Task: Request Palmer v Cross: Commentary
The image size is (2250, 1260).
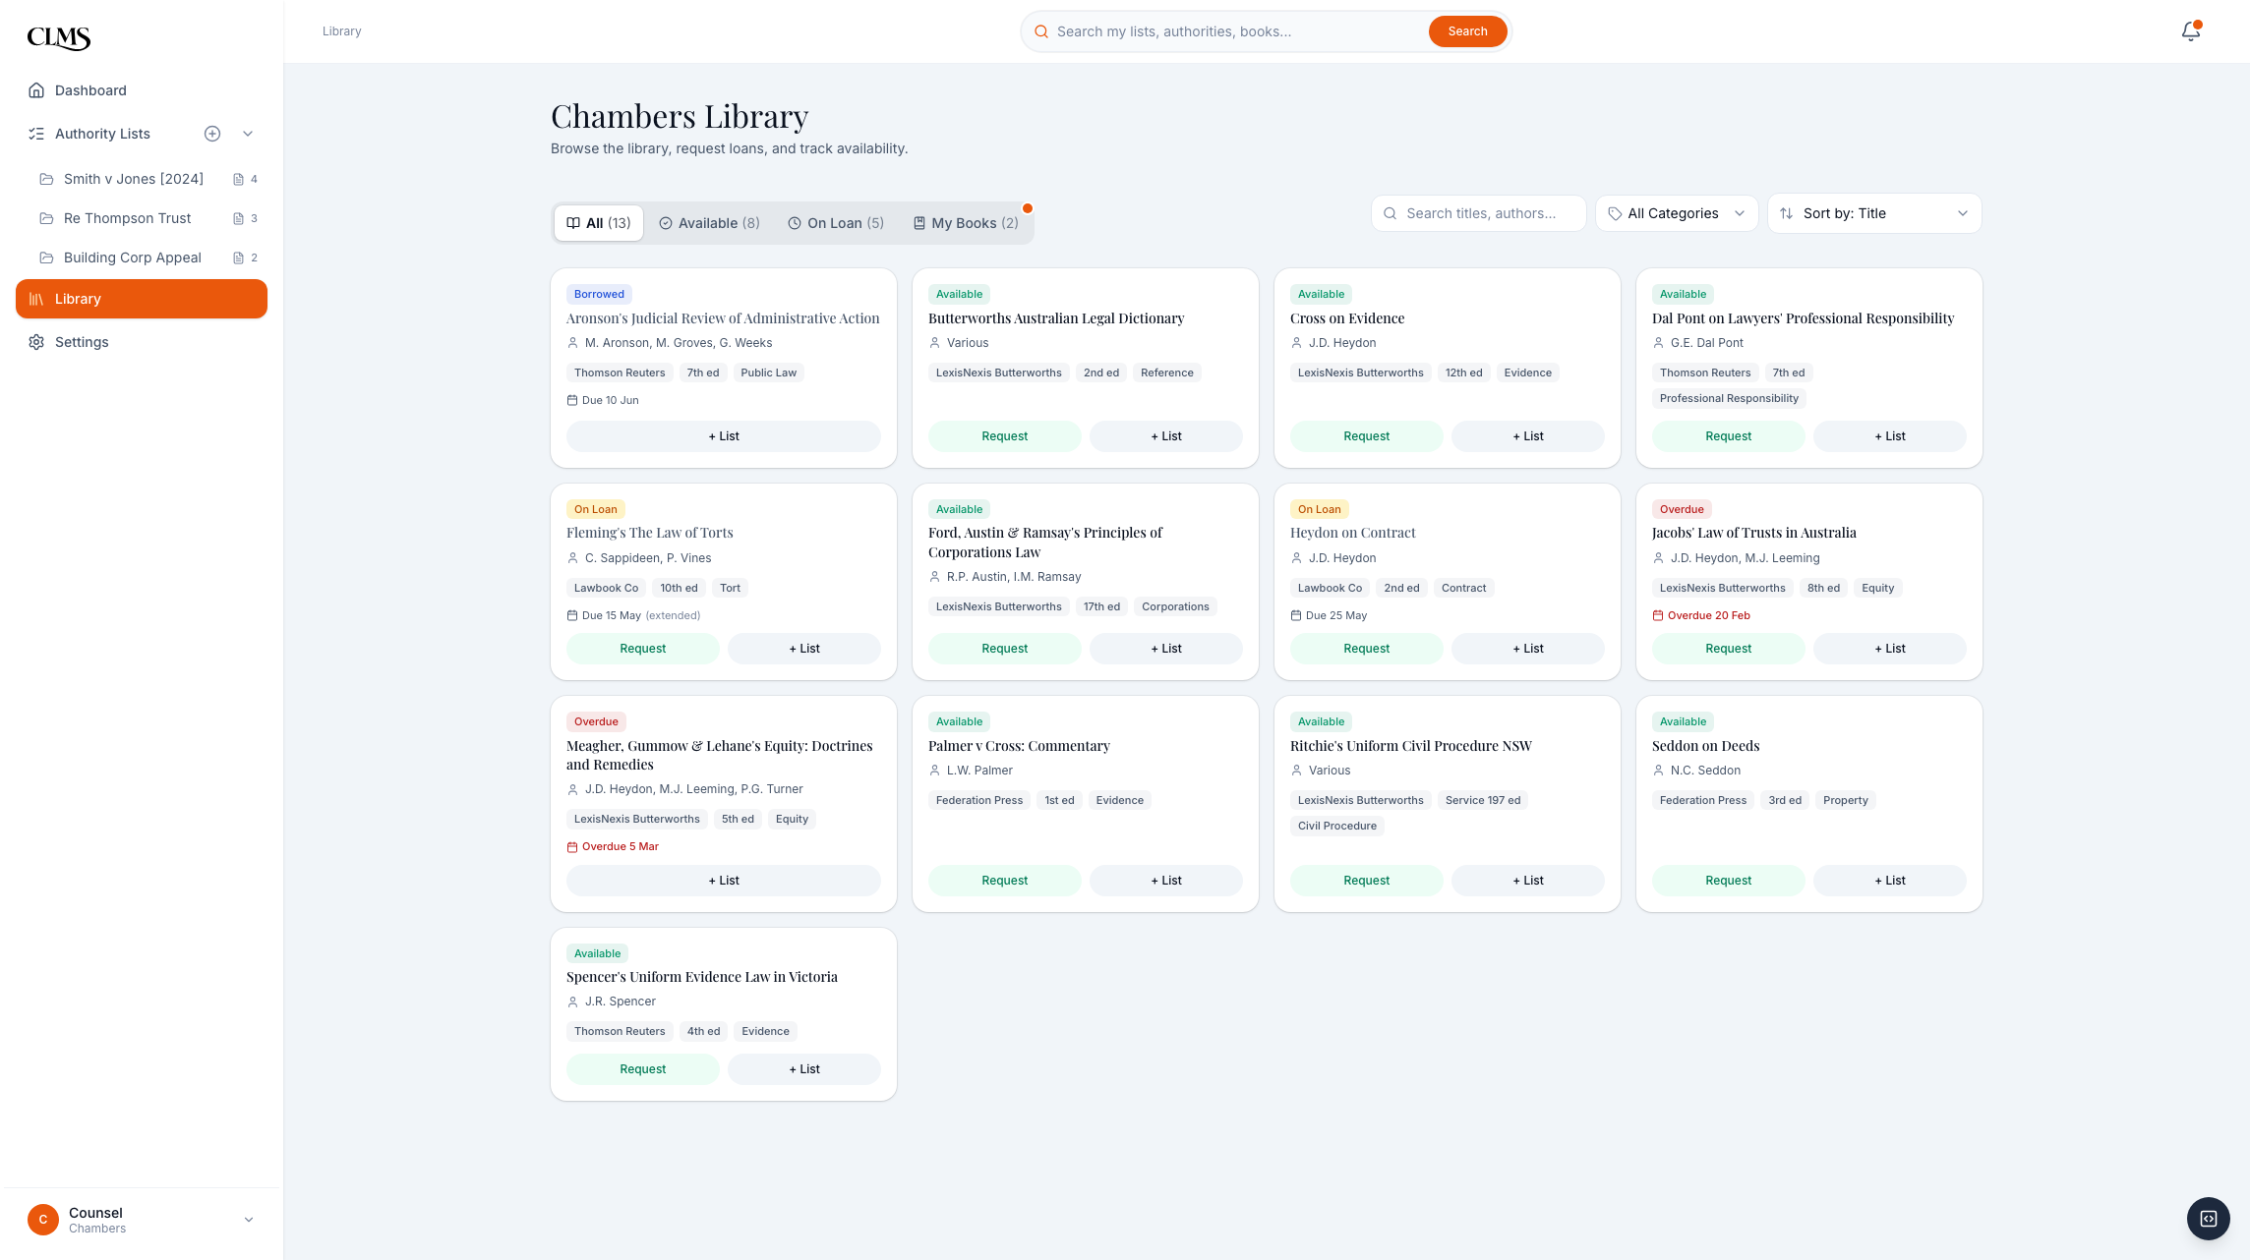Action: (x=1005, y=881)
